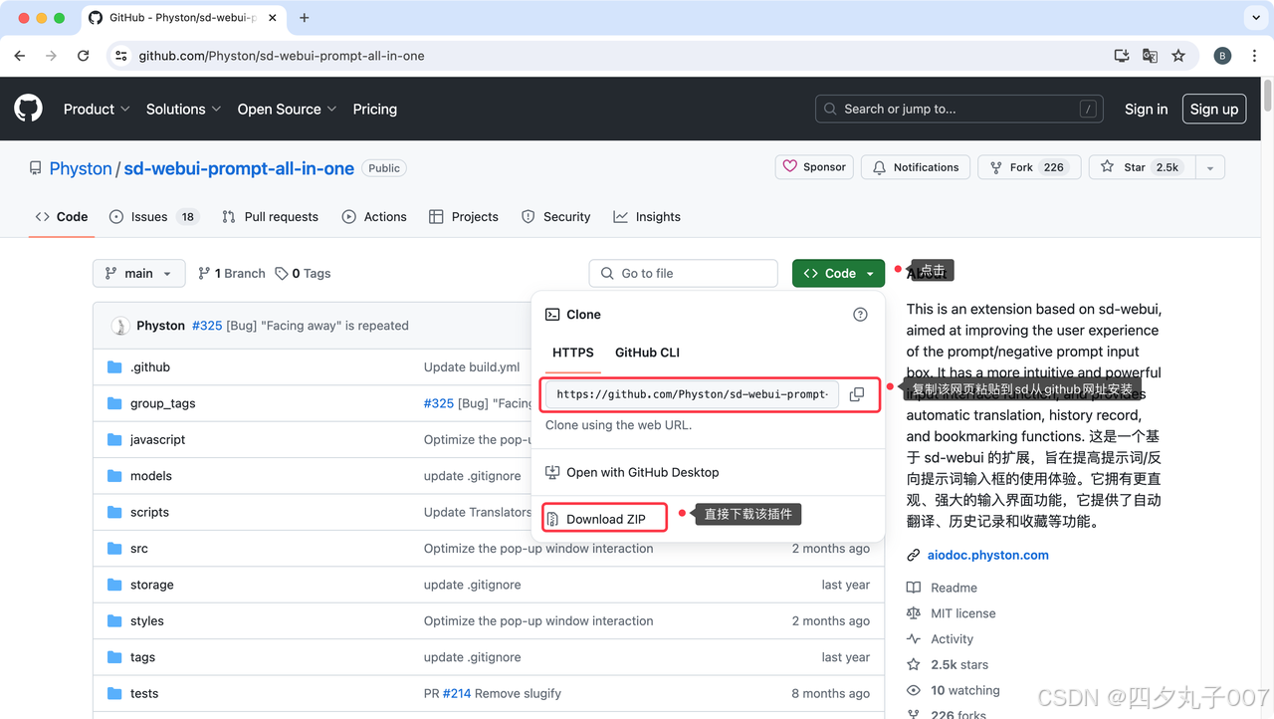Open the Activity link
The width and height of the screenshot is (1274, 719).
[952, 639]
